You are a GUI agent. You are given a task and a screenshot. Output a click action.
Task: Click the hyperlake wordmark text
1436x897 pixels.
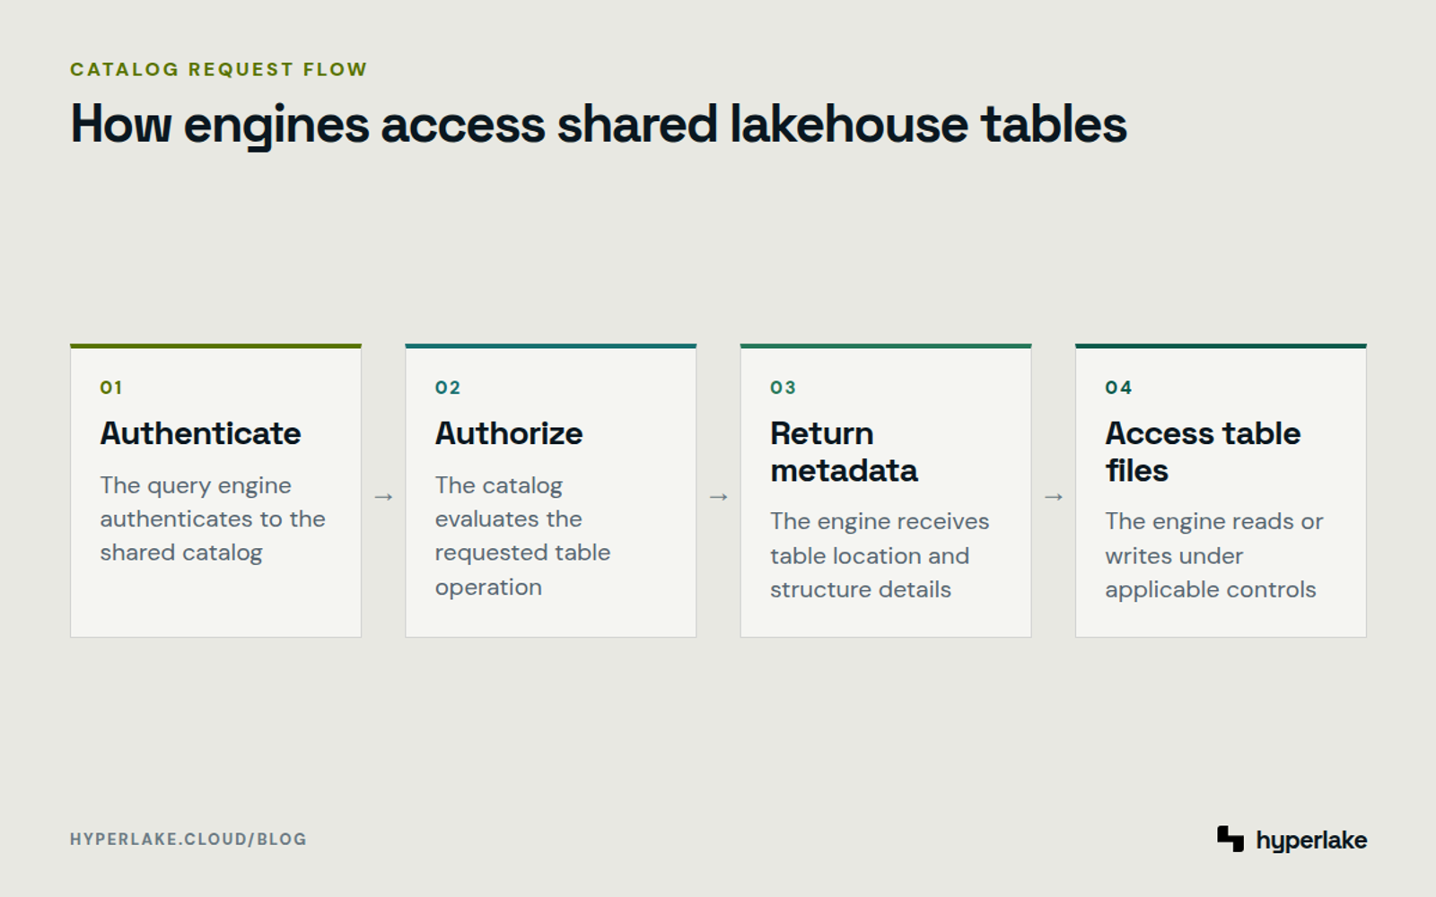pyautogui.click(x=1311, y=840)
